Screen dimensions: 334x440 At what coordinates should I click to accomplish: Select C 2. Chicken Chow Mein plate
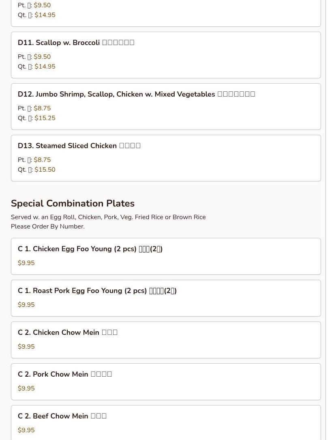[x=67, y=332]
